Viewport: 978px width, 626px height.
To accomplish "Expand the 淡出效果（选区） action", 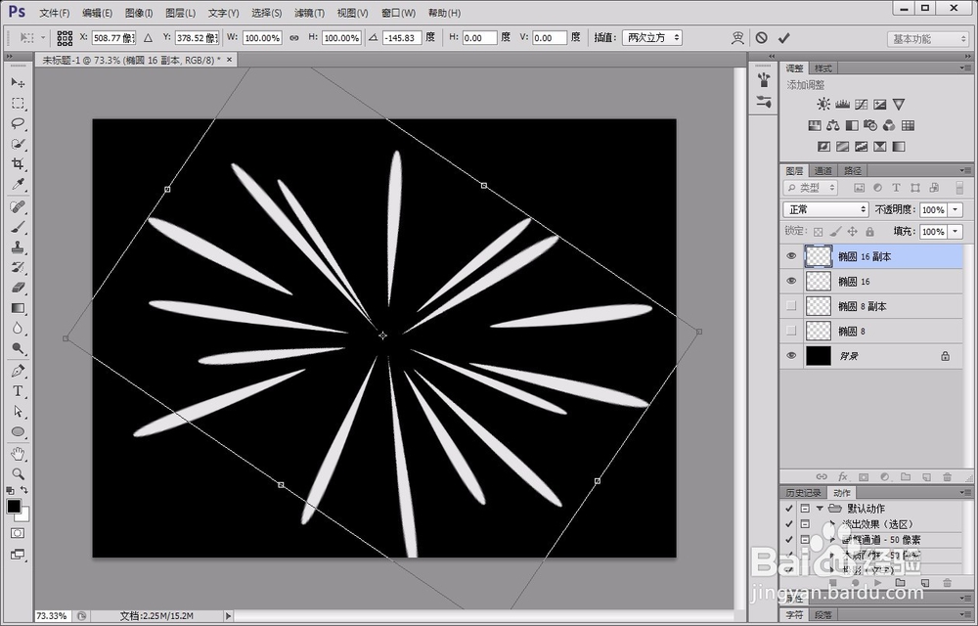I will click(832, 523).
